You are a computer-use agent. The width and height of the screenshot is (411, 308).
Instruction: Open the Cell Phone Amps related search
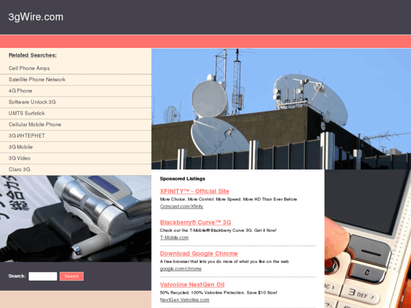29,68
